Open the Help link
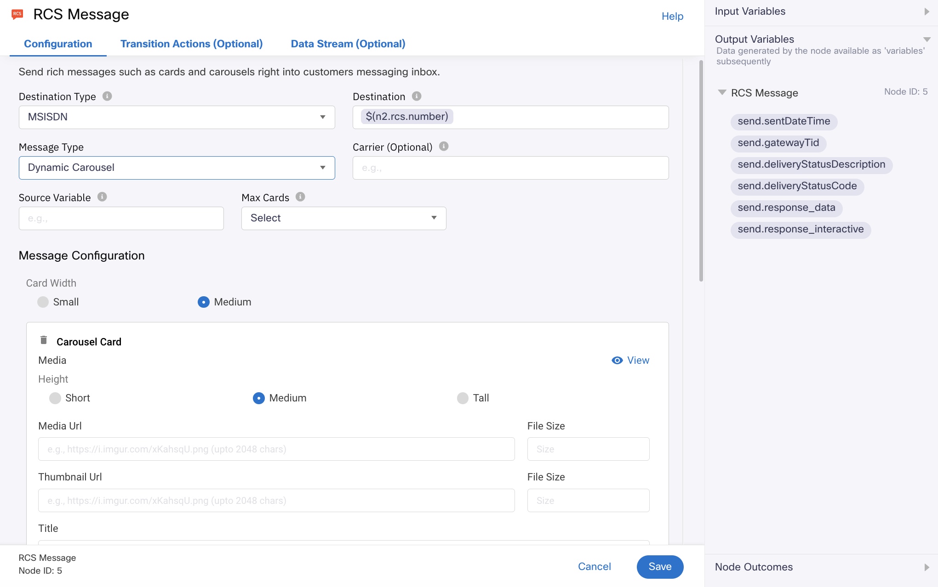The width and height of the screenshot is (938, 587). [672, 16]
